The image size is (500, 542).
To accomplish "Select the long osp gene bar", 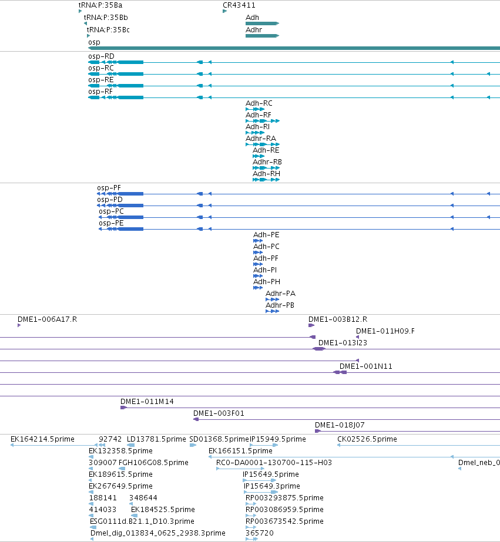I will [x=294, y=48].
